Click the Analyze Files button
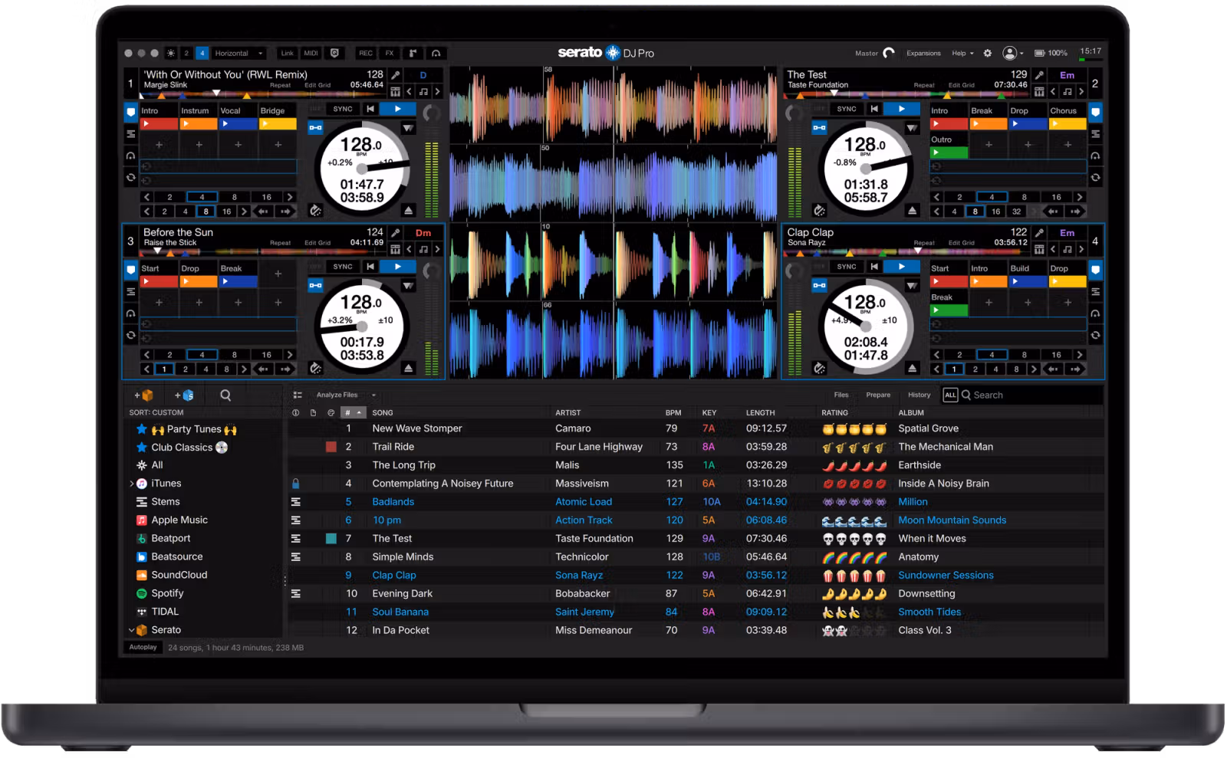The image size is (1227, 758). [337, 395]
